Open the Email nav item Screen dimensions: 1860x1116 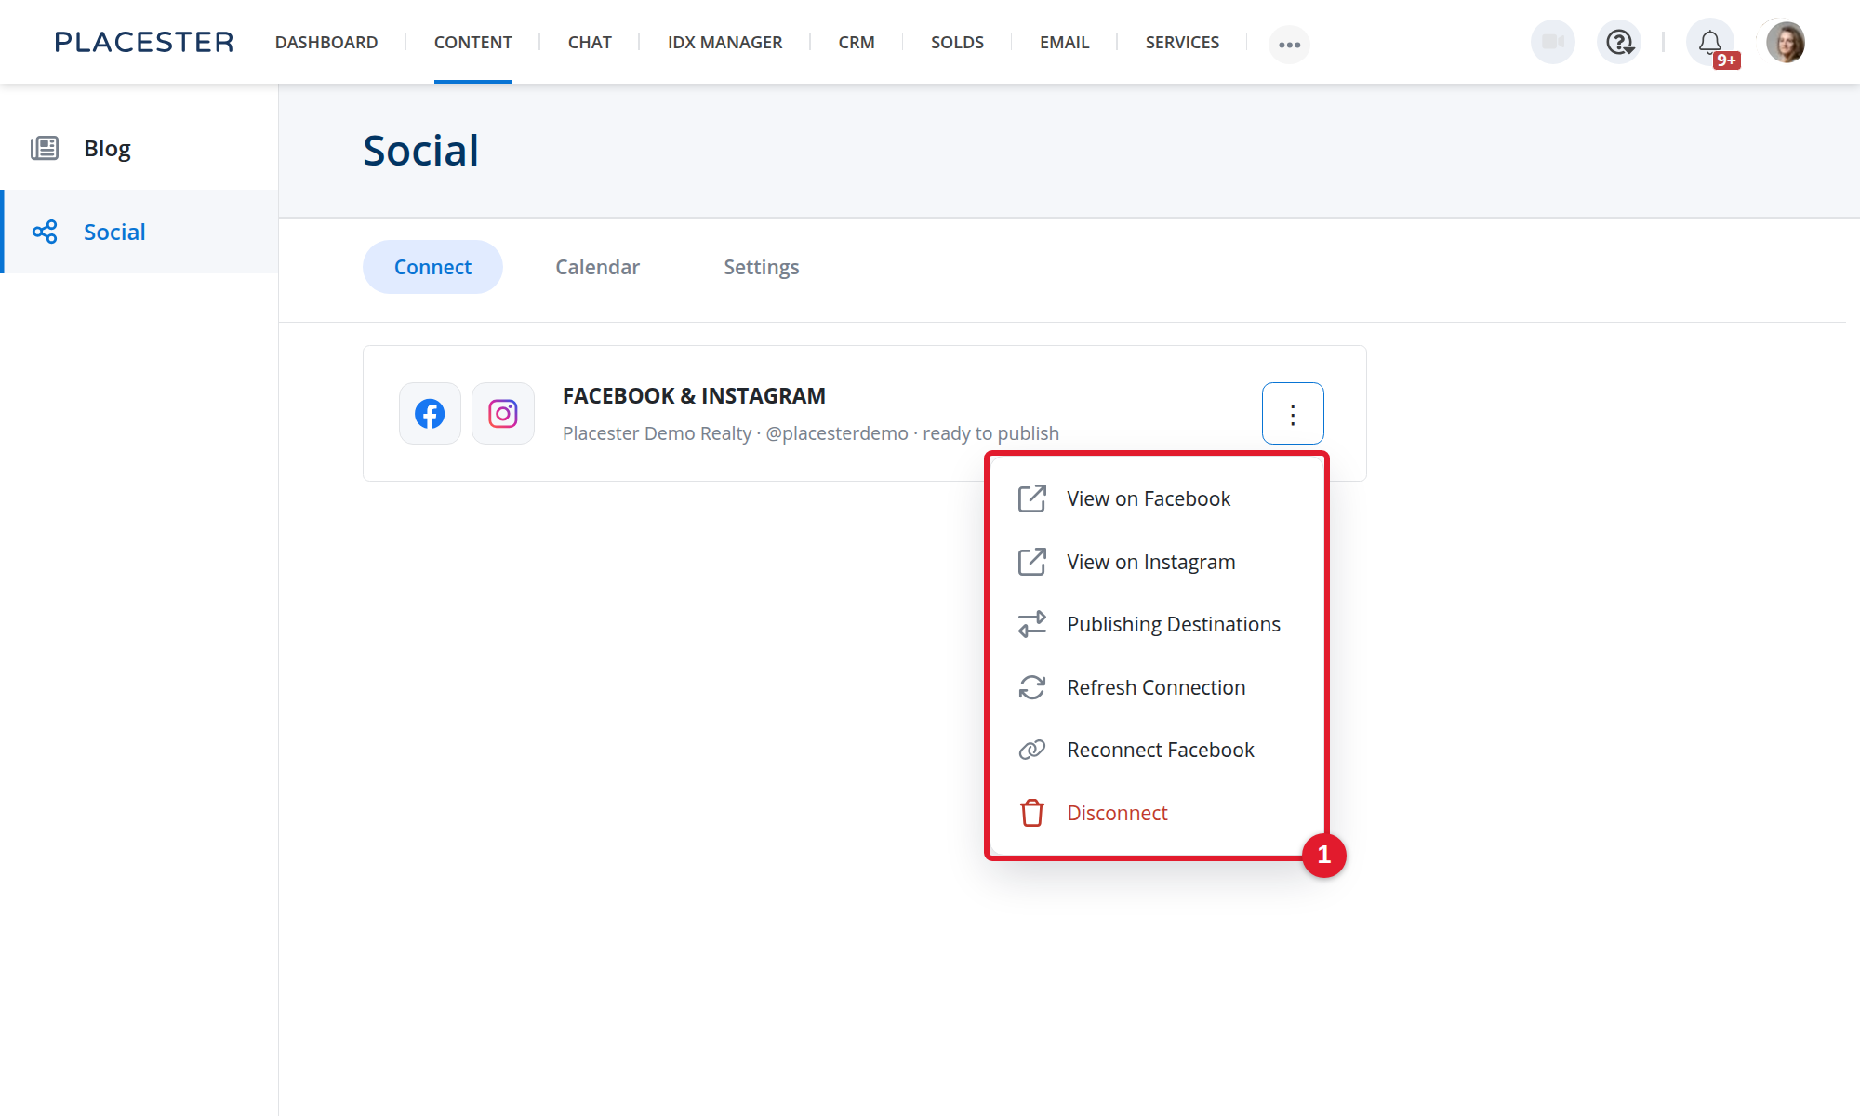[1064, 42]
